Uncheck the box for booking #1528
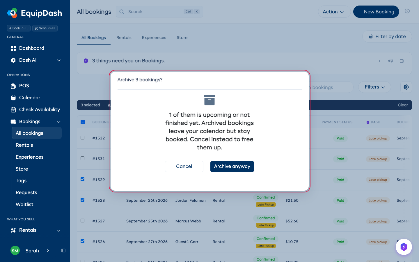 pos(83,200)
